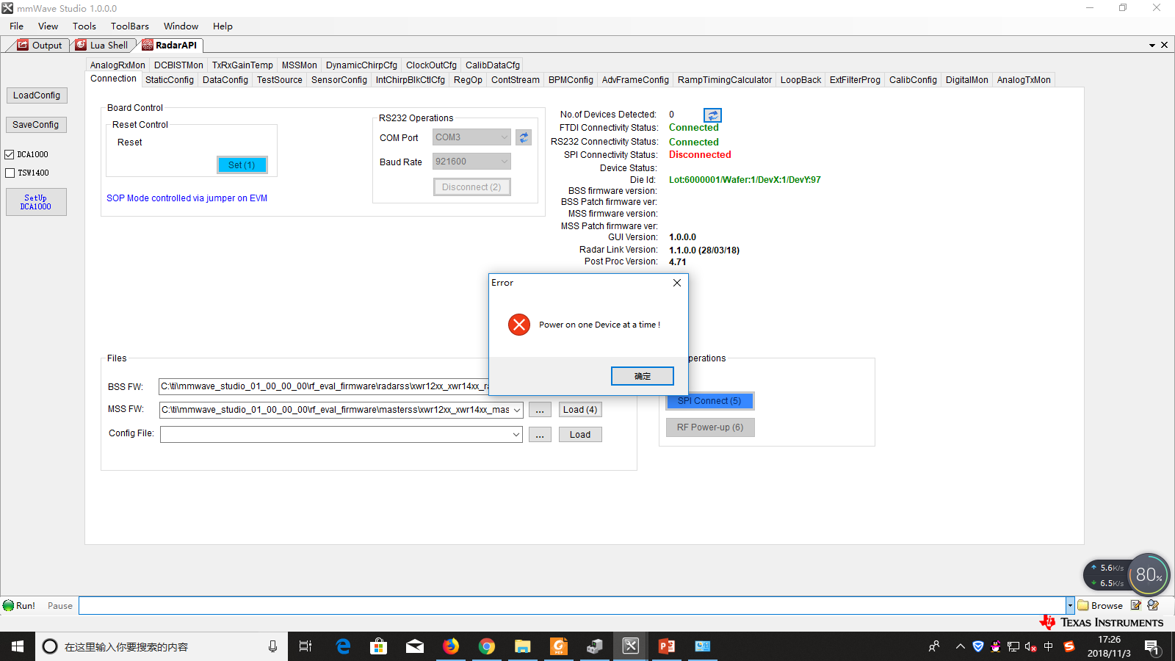Confirm the error dialog with 确定
Viewport: 1175px width, 661px height.
tap(643, 376)
